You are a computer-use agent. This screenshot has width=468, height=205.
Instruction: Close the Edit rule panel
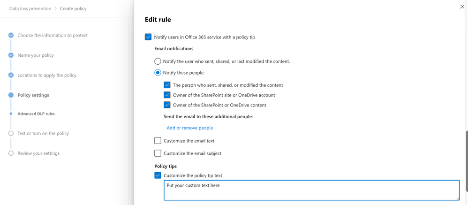(x=462, y=7)
